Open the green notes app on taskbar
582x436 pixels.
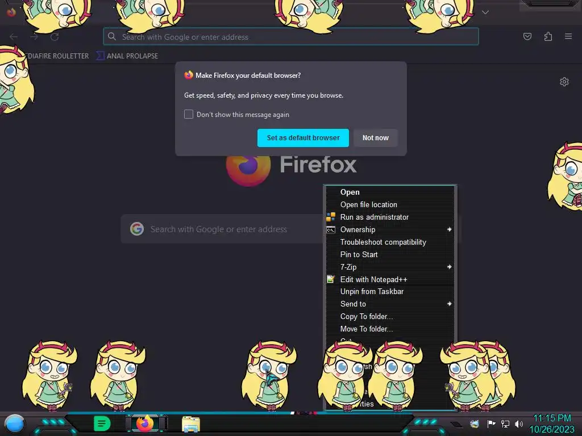click(102, 424)
